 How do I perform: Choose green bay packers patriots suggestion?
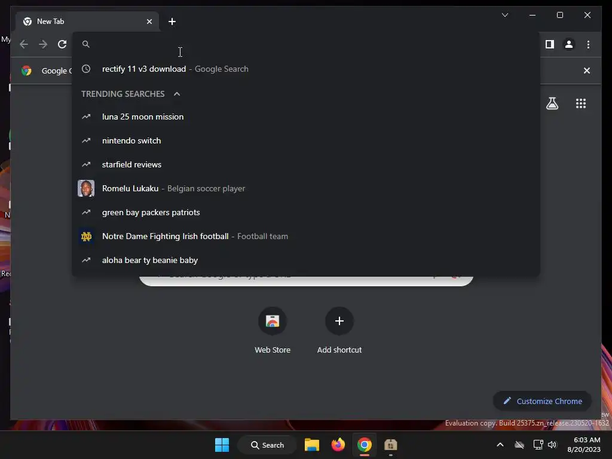click(x=306, y=212)
